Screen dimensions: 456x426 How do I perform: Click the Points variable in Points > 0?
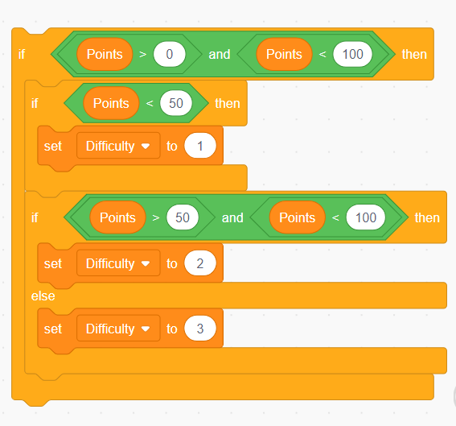105,54
